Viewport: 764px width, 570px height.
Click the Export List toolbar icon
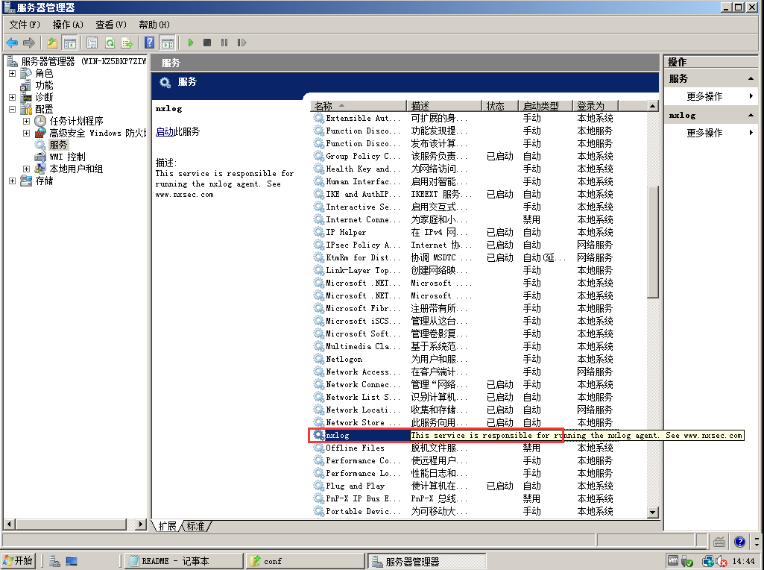pos(127,43)
